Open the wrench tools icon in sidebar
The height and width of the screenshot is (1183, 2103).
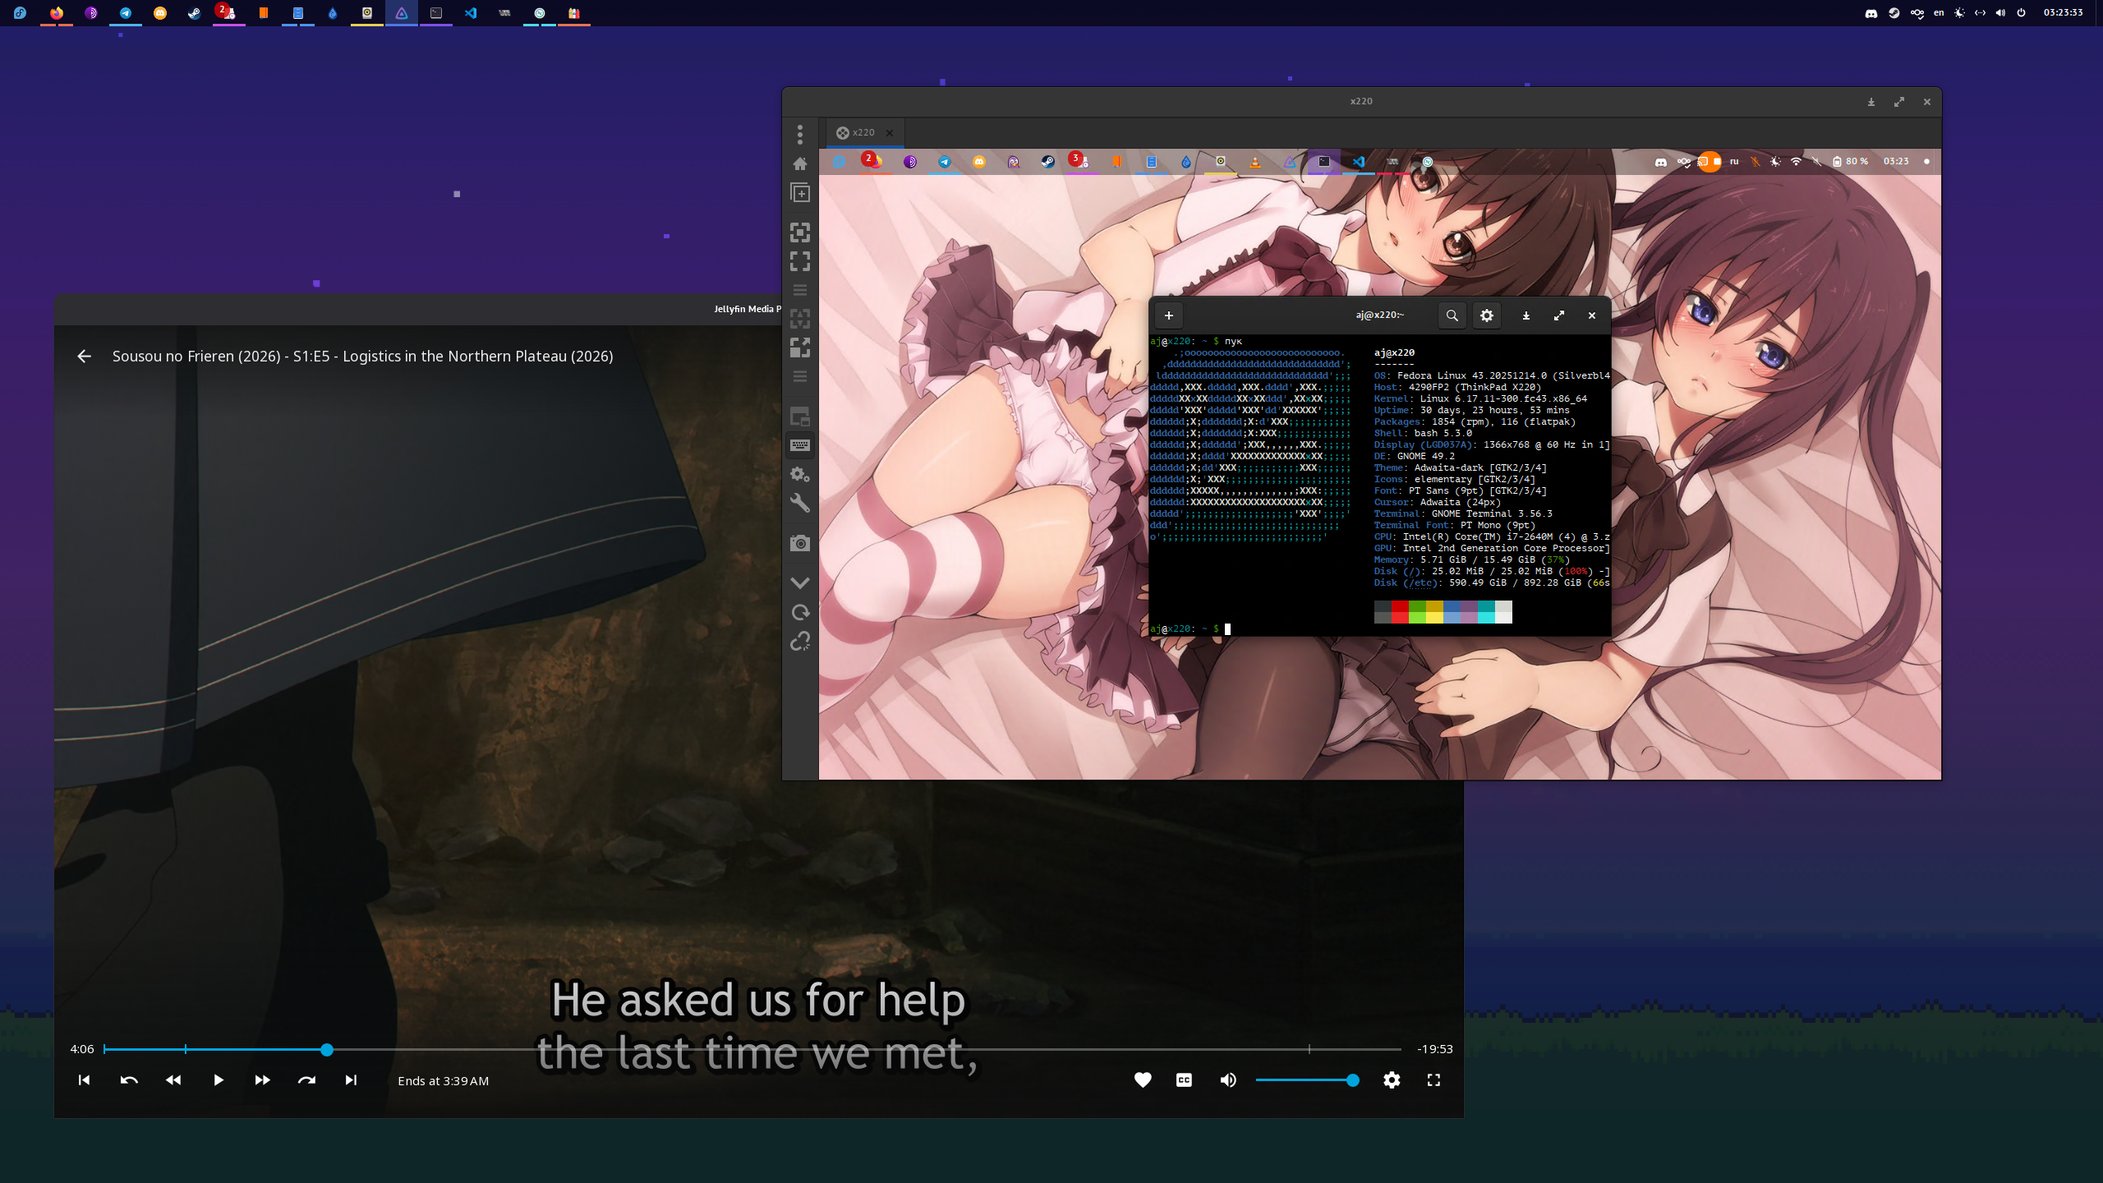(800, 503)
